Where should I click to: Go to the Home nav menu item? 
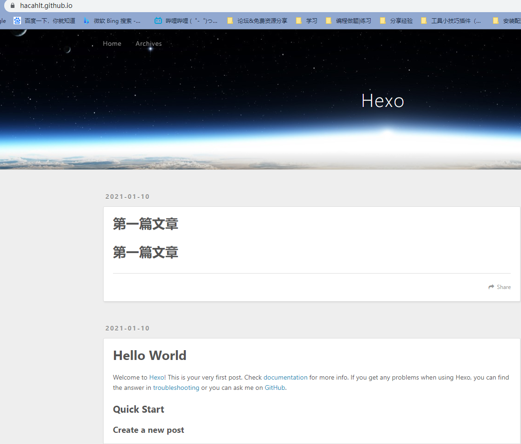[x=112, y=43]
